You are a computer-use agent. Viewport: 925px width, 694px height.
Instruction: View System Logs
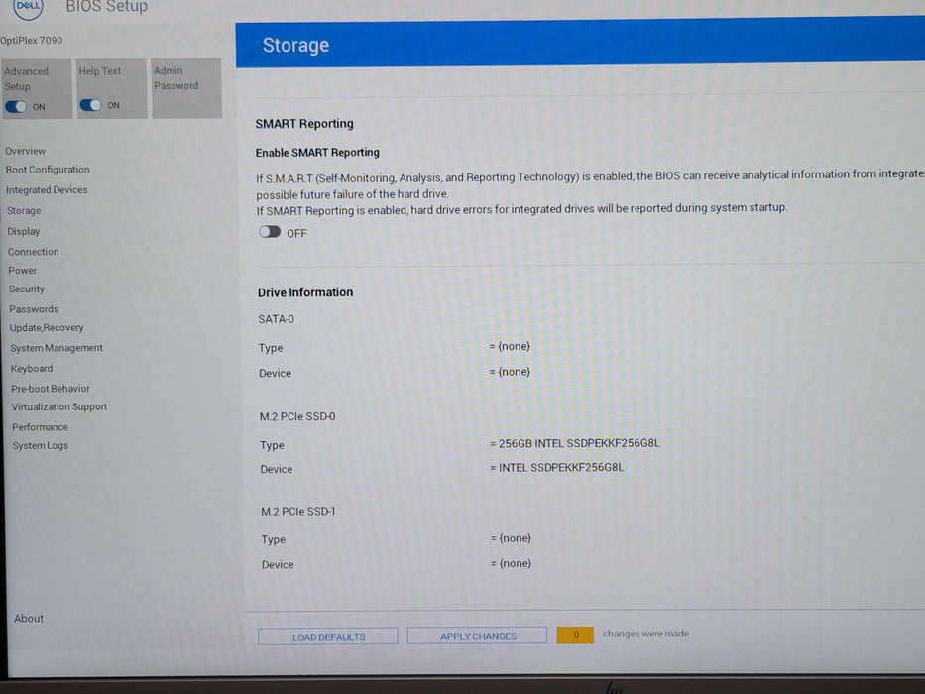click(41, 446)
